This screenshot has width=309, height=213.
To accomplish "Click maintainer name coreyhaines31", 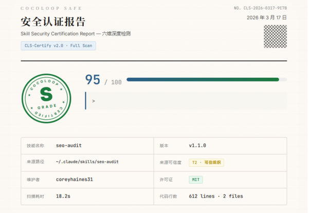I will (x=74, y=180).
